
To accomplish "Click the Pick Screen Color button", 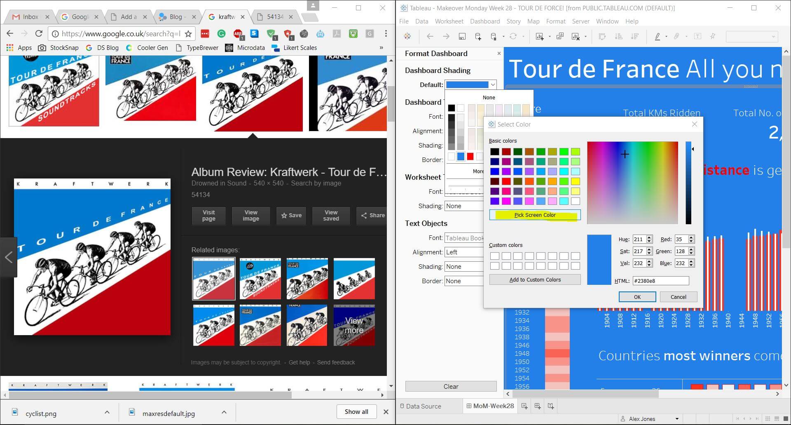I will pyautogui.click(x=535, y=215).
